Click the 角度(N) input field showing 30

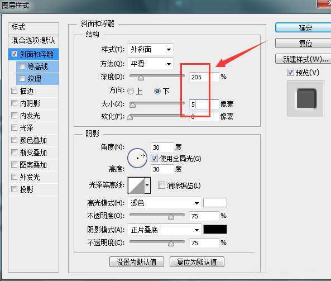pos(162,147)
